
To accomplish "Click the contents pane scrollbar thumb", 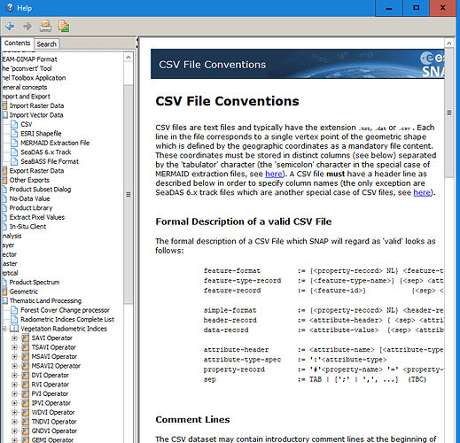I will [x=129, y=194].
